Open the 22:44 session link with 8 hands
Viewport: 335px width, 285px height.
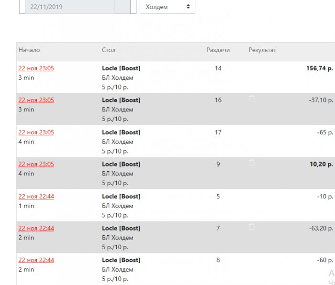(36, 261)
